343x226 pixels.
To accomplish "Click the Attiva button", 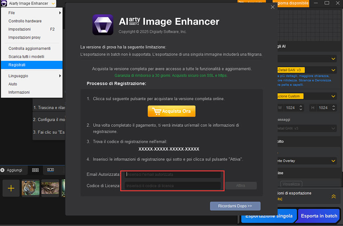I will click(x=241, y=186).
